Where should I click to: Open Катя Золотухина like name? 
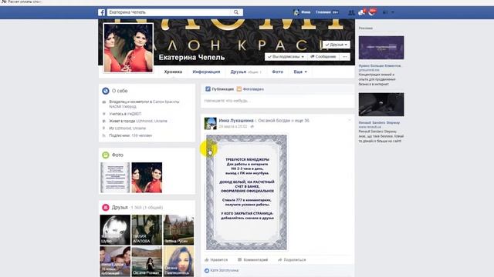coord(225,270)
